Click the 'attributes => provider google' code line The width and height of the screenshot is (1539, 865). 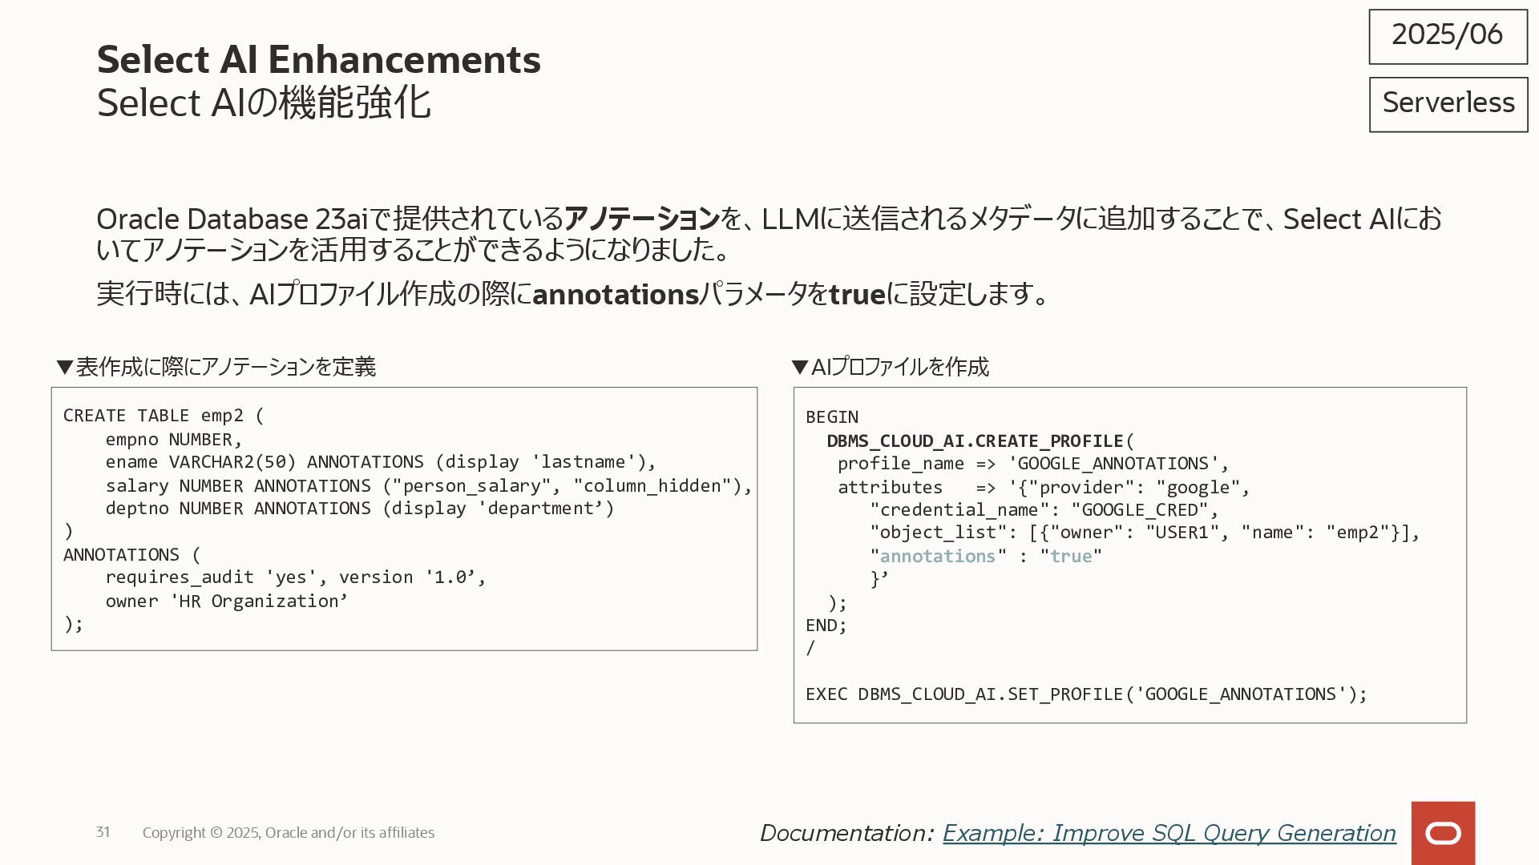point(1044,488)
